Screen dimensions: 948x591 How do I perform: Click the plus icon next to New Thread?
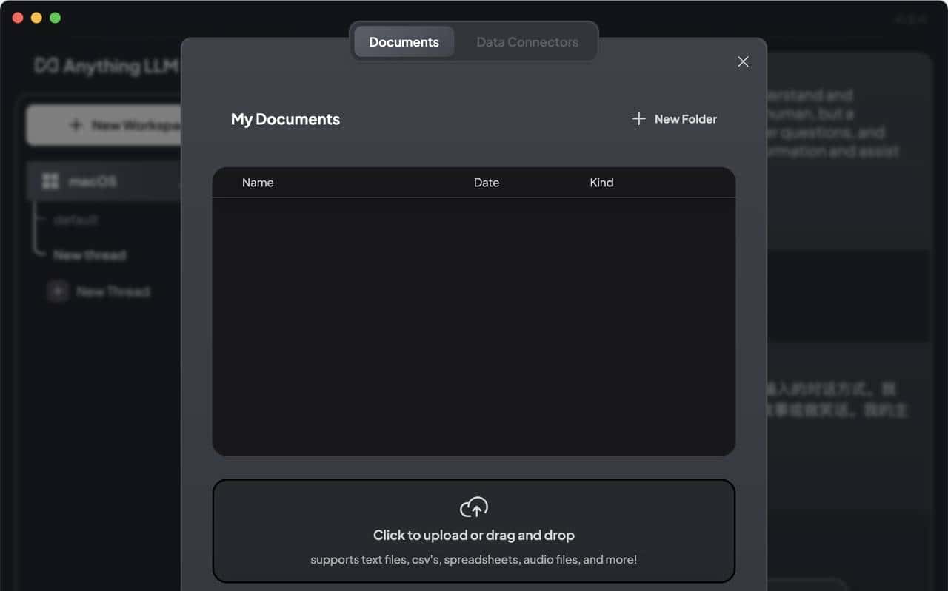click(58, 291)
